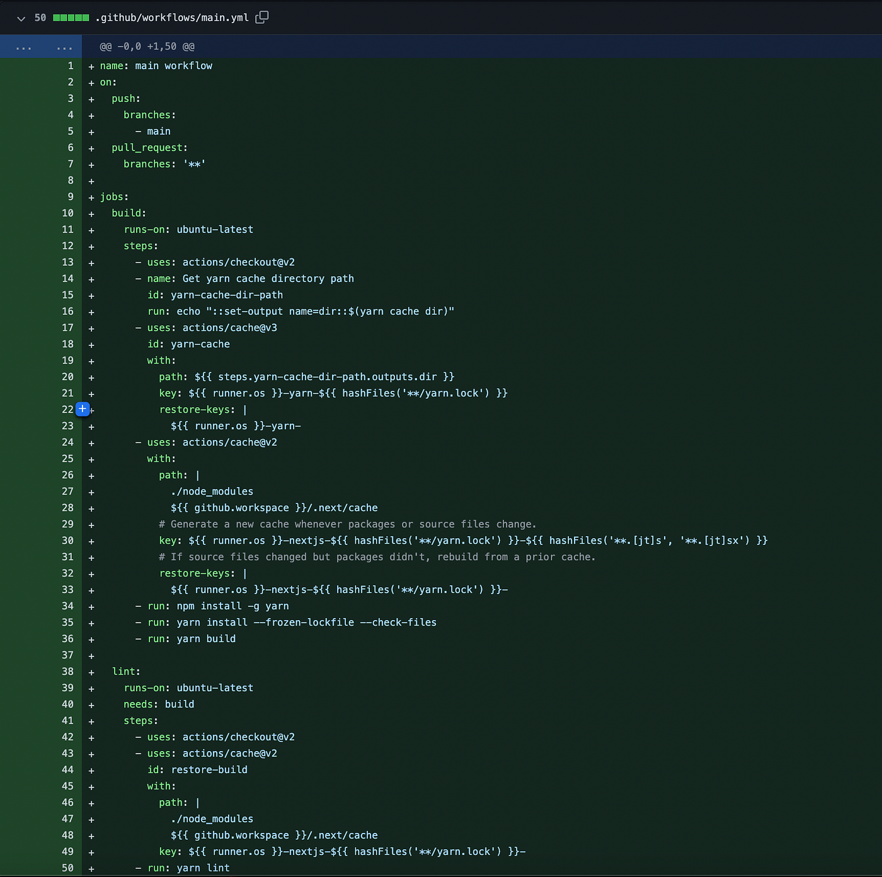
Task: Click 'id: yarn-cache' on line 18
Action: pos(188,344)
